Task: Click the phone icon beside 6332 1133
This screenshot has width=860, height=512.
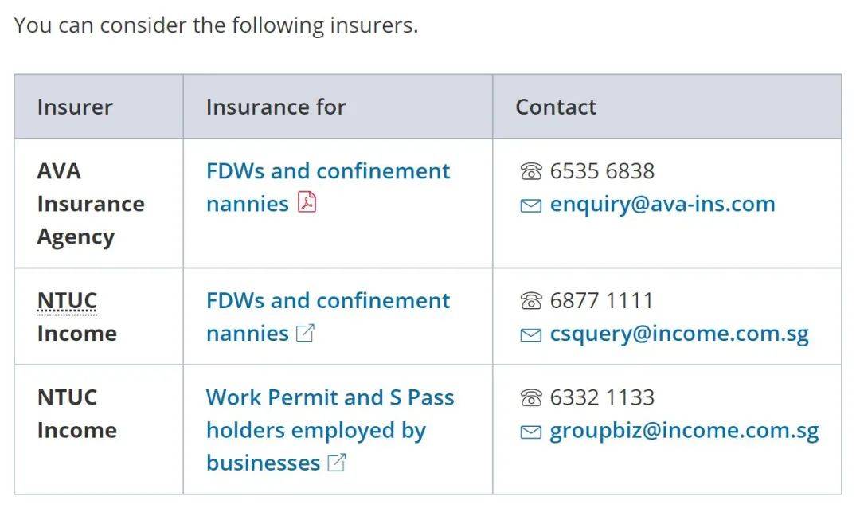Action: [x=530, y=397]
